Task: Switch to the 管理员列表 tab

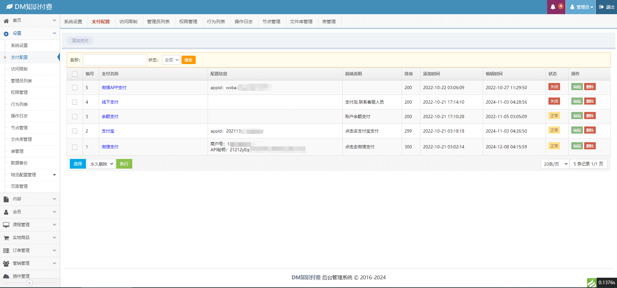Action: pos(158,22)
